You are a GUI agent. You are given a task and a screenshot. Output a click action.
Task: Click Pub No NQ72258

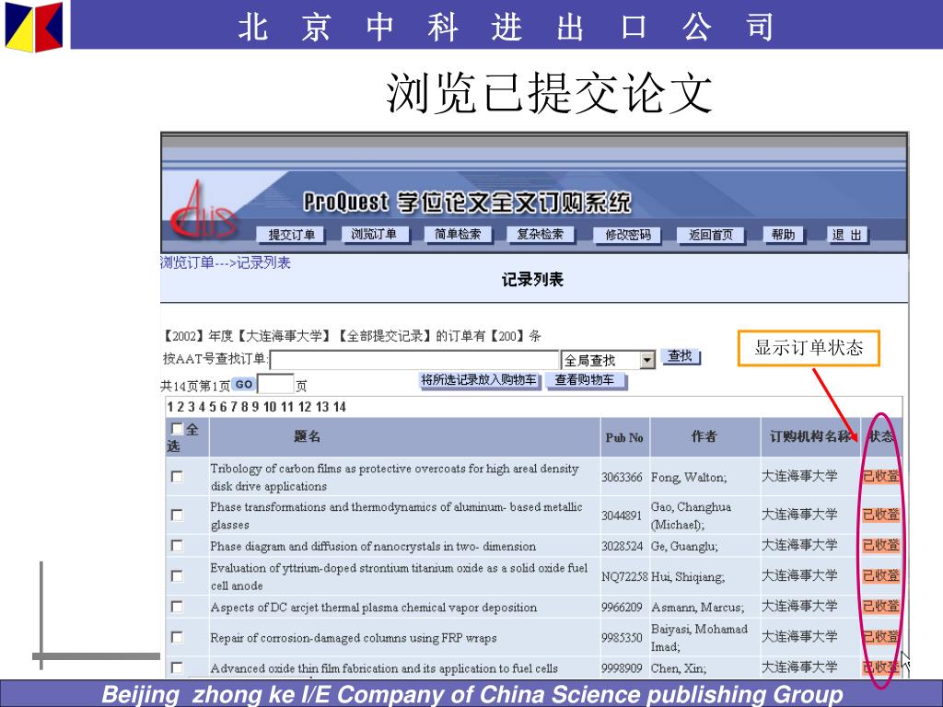[625, 576]
